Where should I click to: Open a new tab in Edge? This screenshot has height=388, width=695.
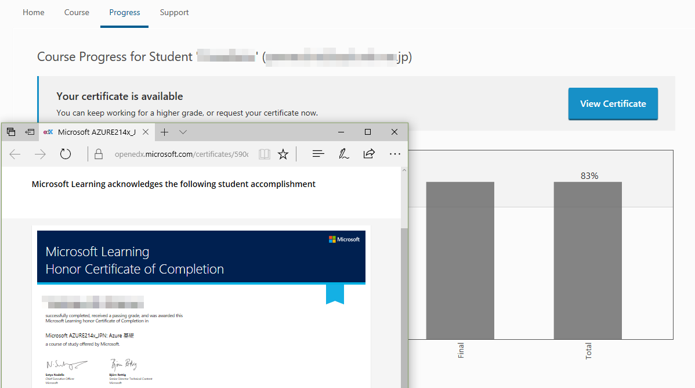pyautogui.click(x=164, y=132)
